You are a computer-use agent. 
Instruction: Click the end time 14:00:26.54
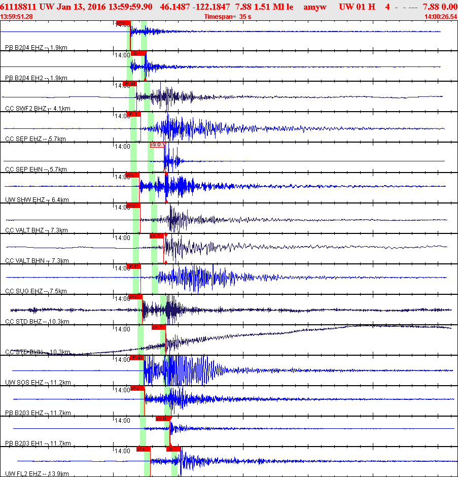coord(441,16)
